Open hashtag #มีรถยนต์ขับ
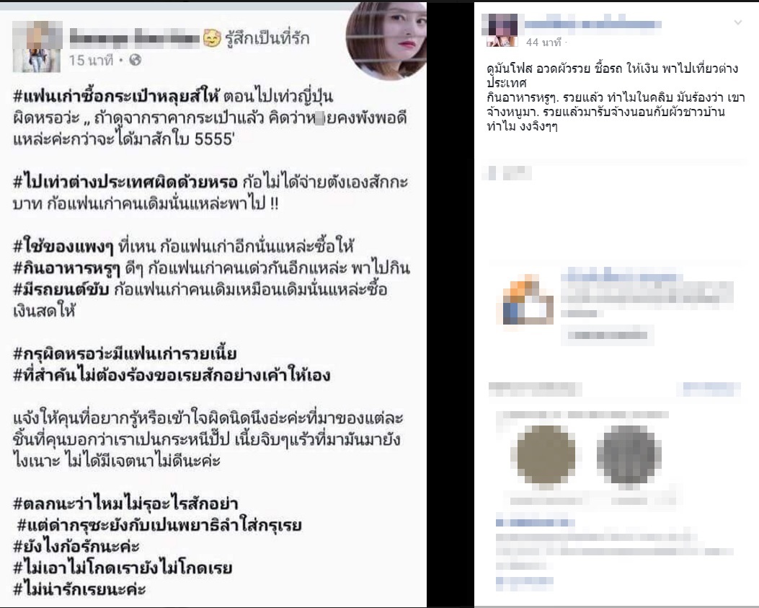 click(61, 289)
